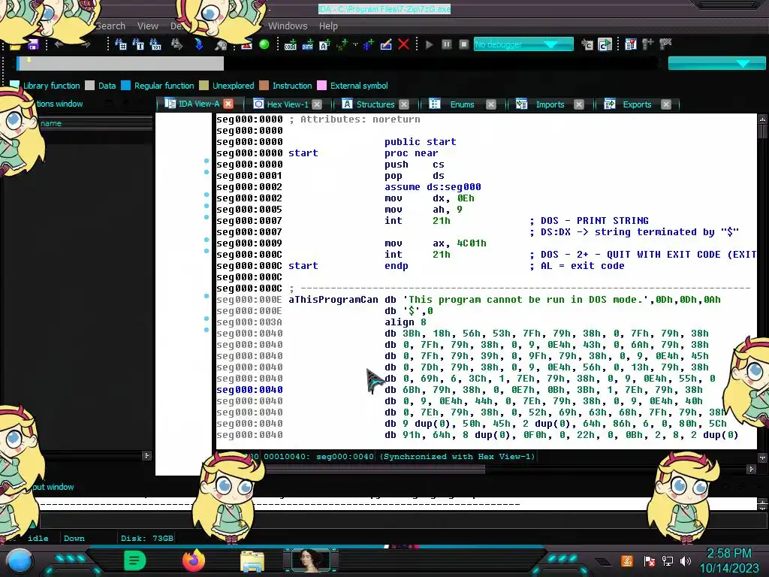The height and width of the screenshot is (577, 769).
Task: Close the Structures tab
Action: point(403,104)
